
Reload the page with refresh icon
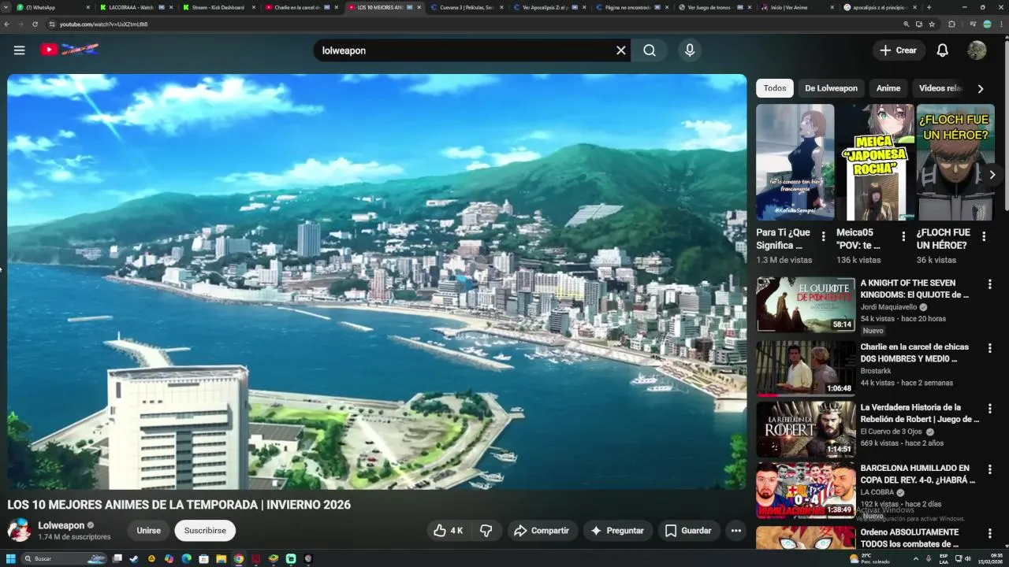(x=35, y=24)
